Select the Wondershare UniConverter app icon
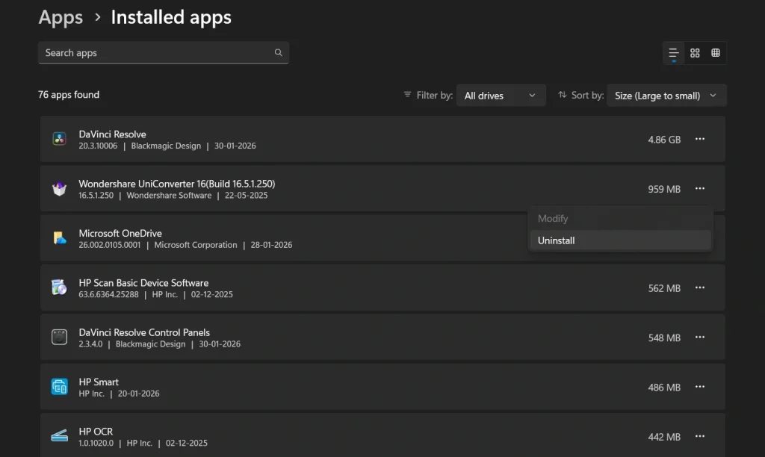This screenshot has height=457, width=765. tap(59, 188)
